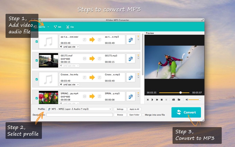
Task: Open audio track dropdown under SPRING...py.mp4
Action: [69, 103]
